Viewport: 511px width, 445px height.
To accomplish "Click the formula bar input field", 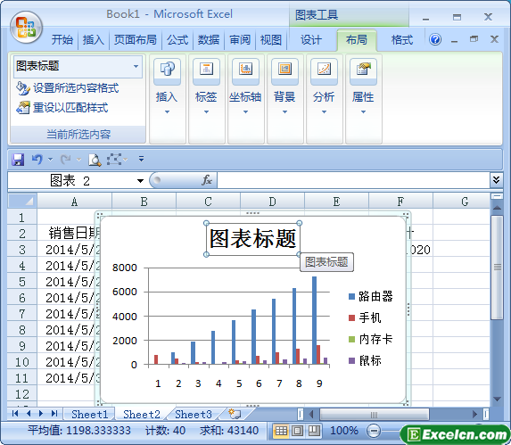I will (353, 180).
